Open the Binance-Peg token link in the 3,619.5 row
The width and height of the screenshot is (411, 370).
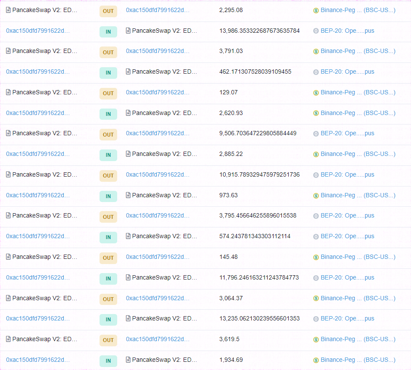[x=358, y=339]
